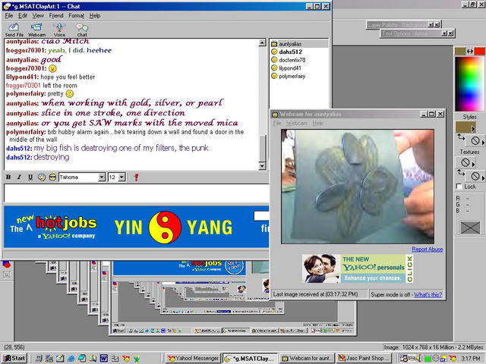
Task: Open Webcam menu in webcam window
Action: pos(297,123)
